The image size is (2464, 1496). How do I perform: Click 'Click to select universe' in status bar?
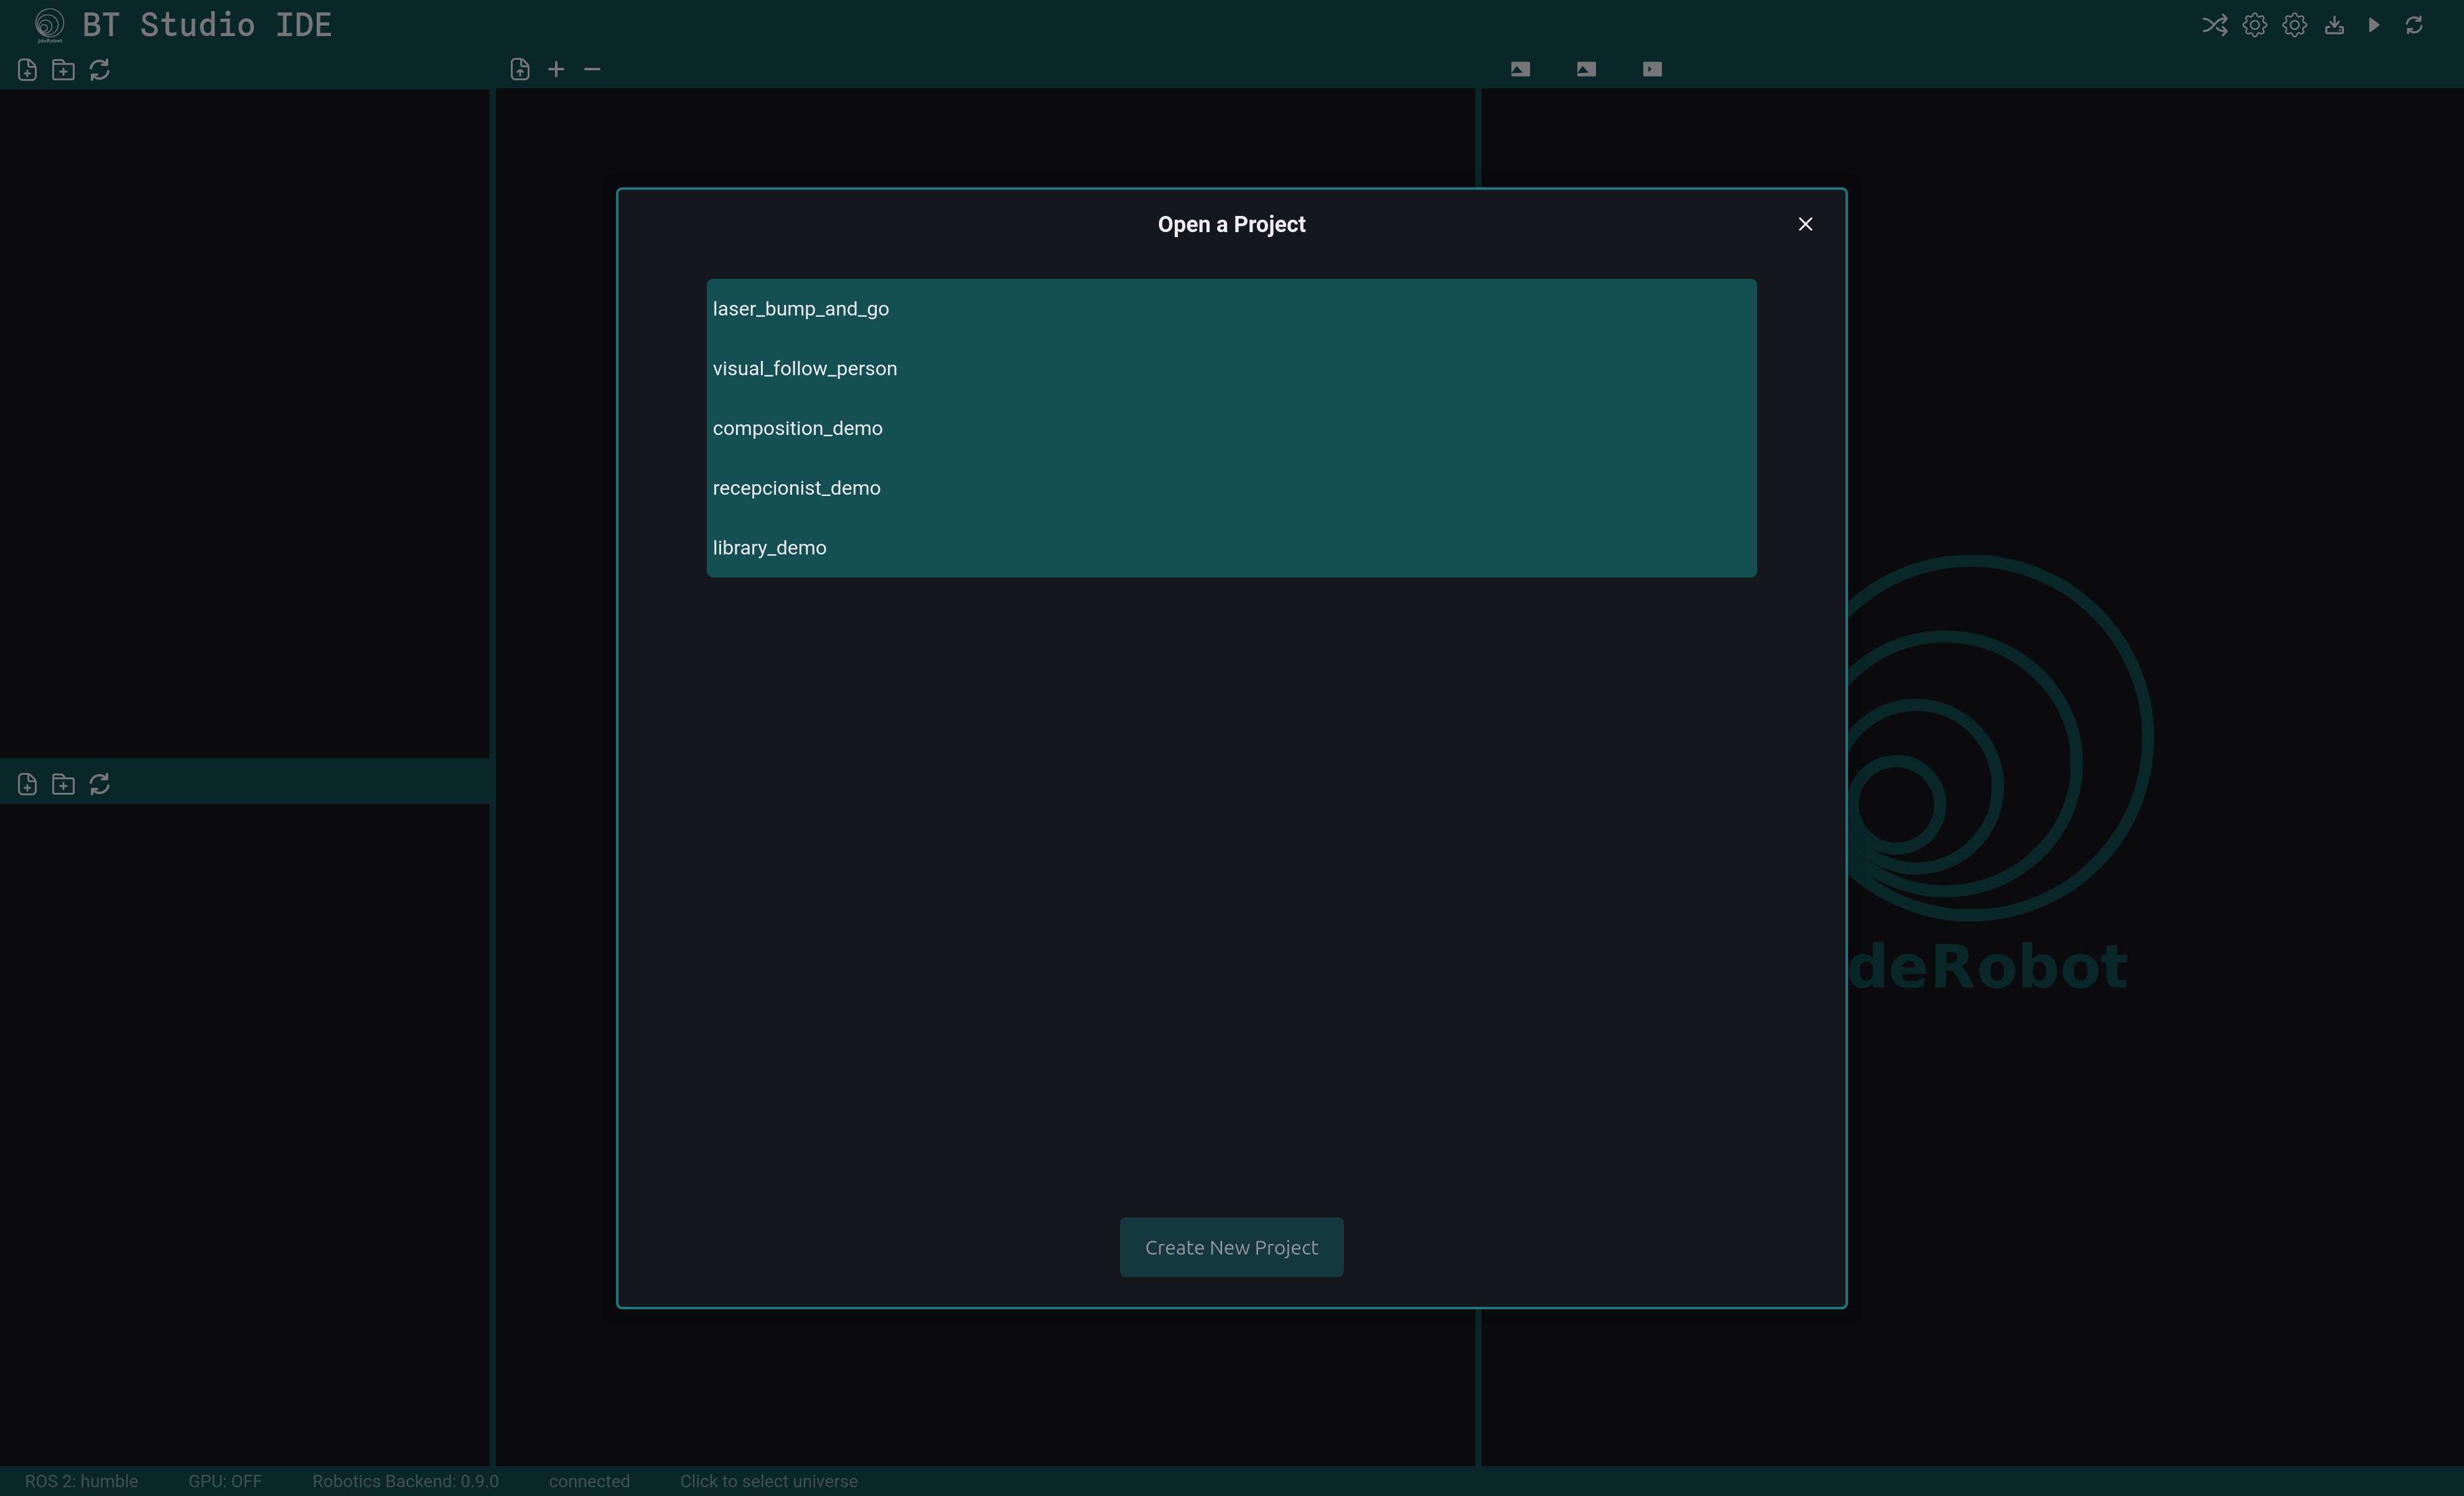768,1481
